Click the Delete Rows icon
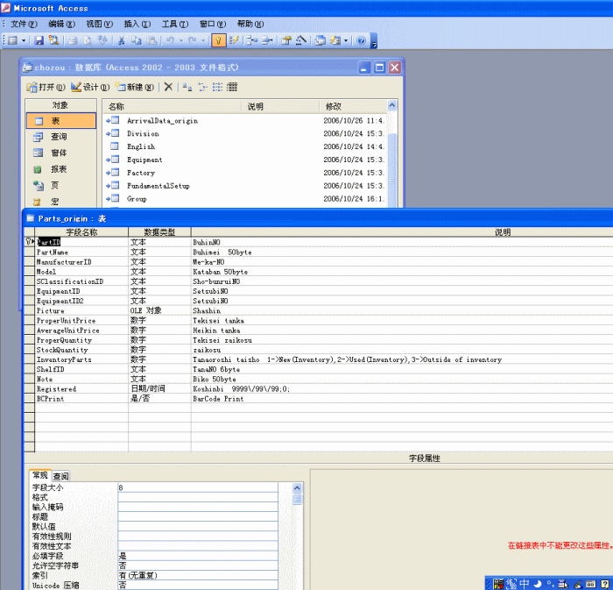The image size is (613, 590). pos(267,40)
